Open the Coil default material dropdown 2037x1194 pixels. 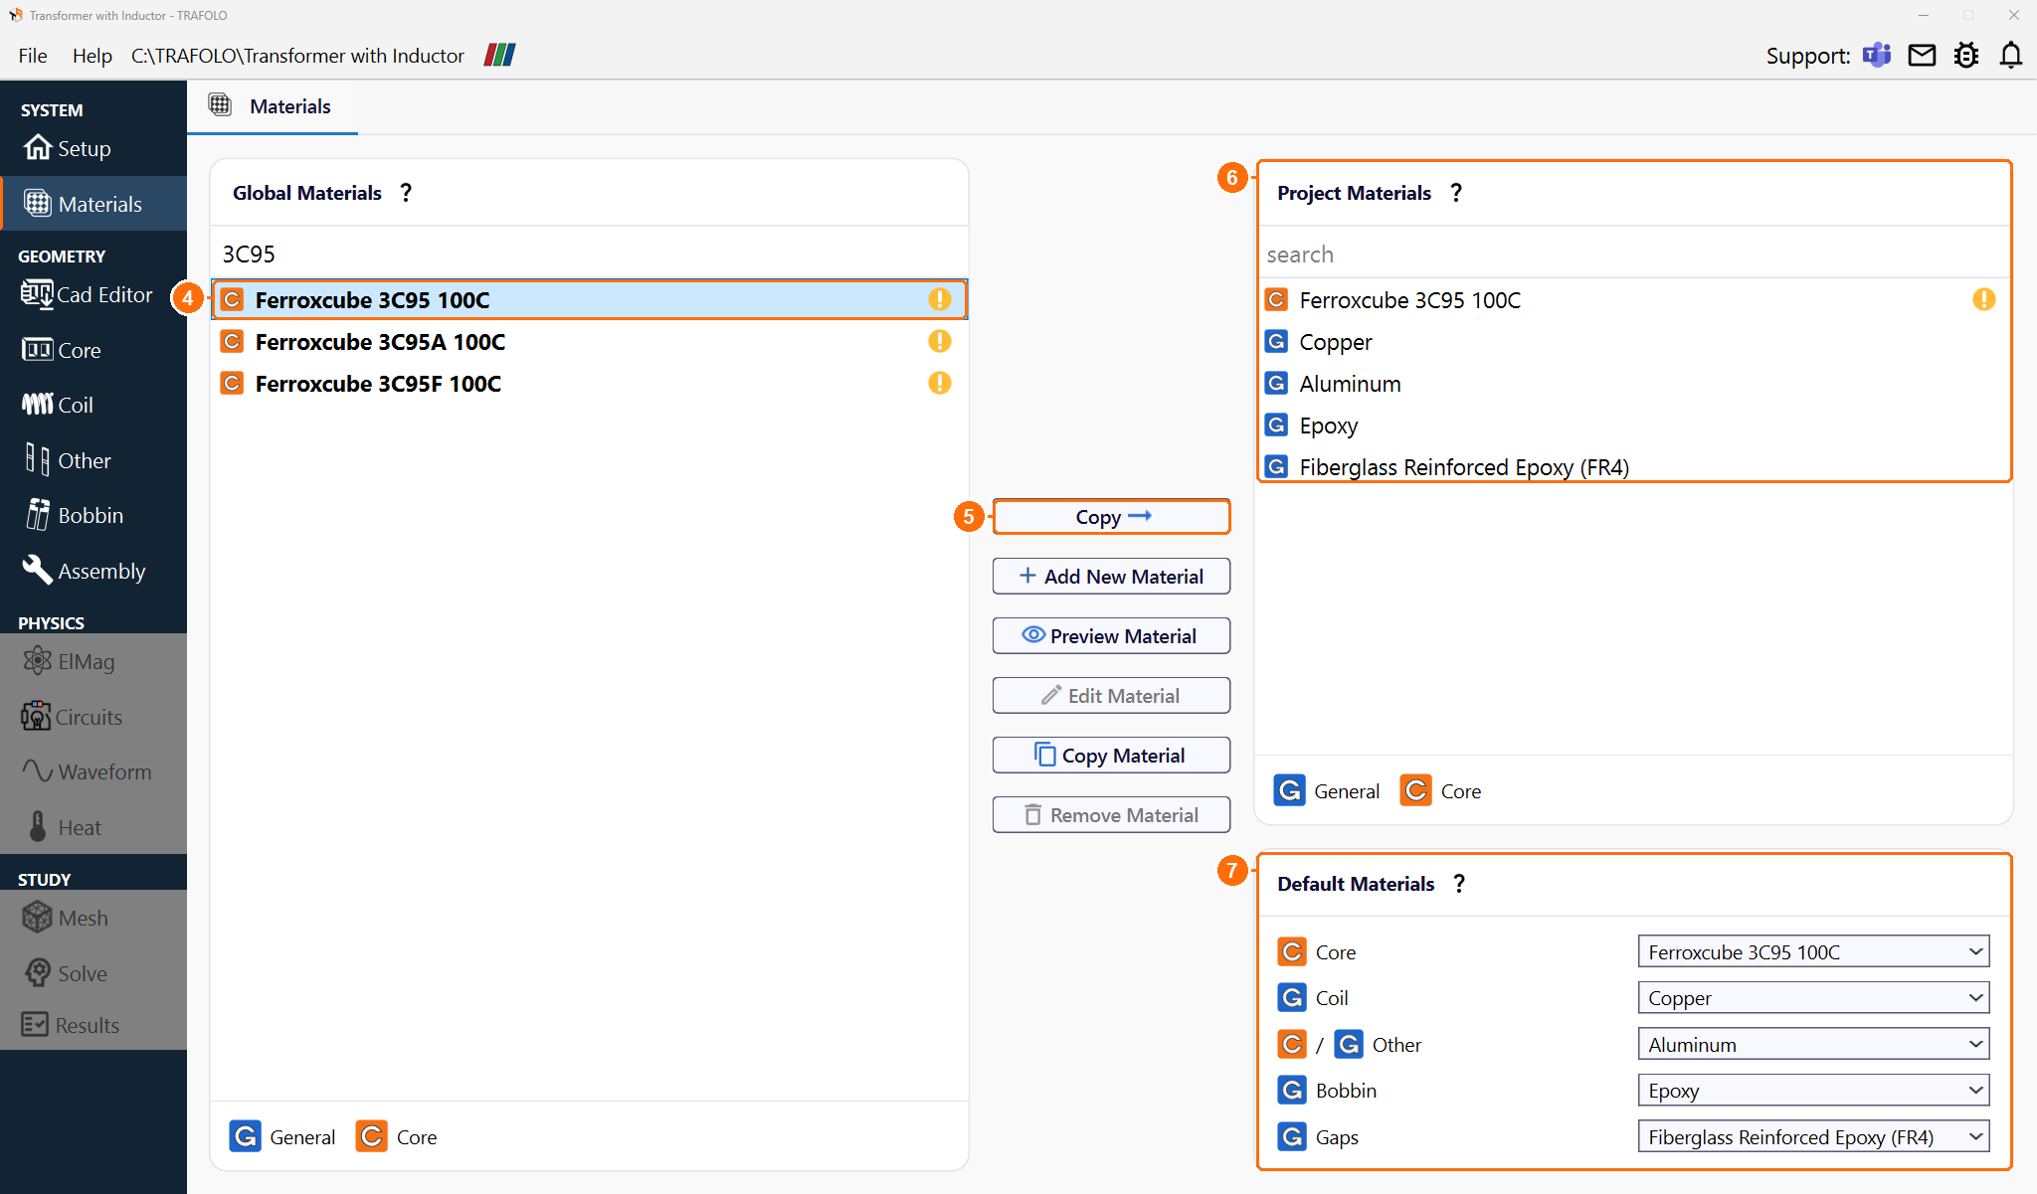point(1813,998)
